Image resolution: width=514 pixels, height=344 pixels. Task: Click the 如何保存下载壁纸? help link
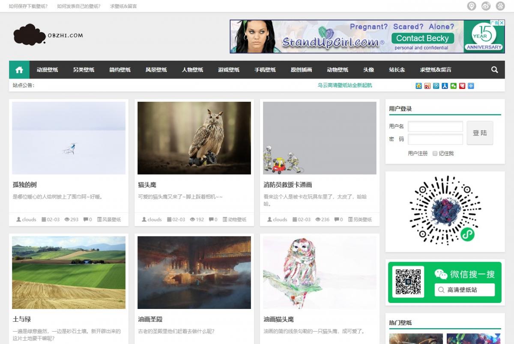(x=28, y=6)
